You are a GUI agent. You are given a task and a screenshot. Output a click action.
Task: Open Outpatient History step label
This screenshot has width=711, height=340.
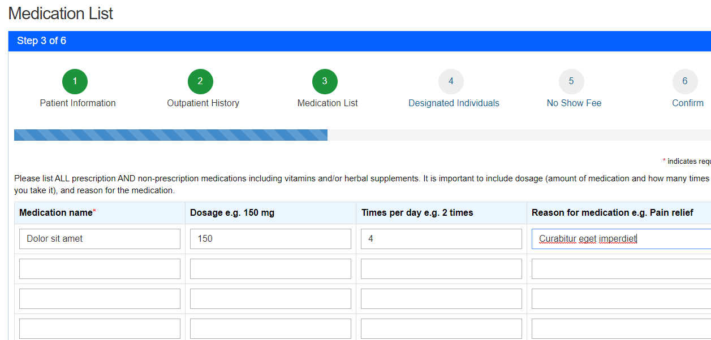click(203, 103)
